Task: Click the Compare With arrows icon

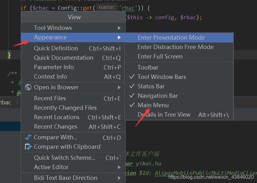Action: coord(28,137)
